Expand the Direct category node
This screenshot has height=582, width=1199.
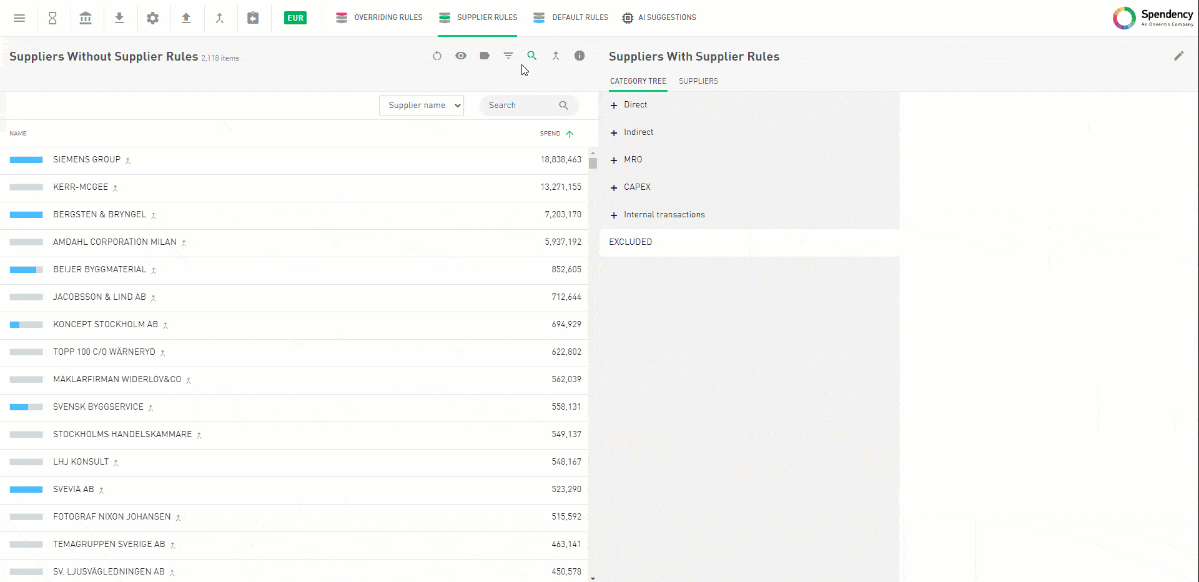tap(614, 106)
